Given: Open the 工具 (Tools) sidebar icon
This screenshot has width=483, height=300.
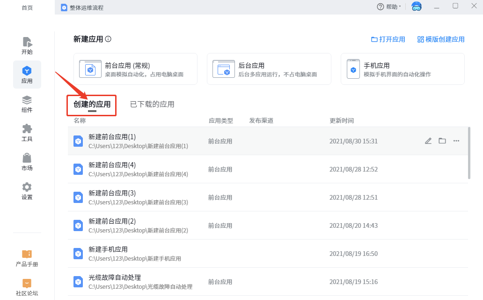Looking at the screenshot, I should (x=27, y=133).
